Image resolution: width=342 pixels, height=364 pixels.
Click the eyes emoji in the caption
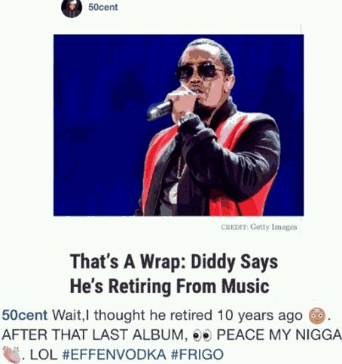pos(202,335)
